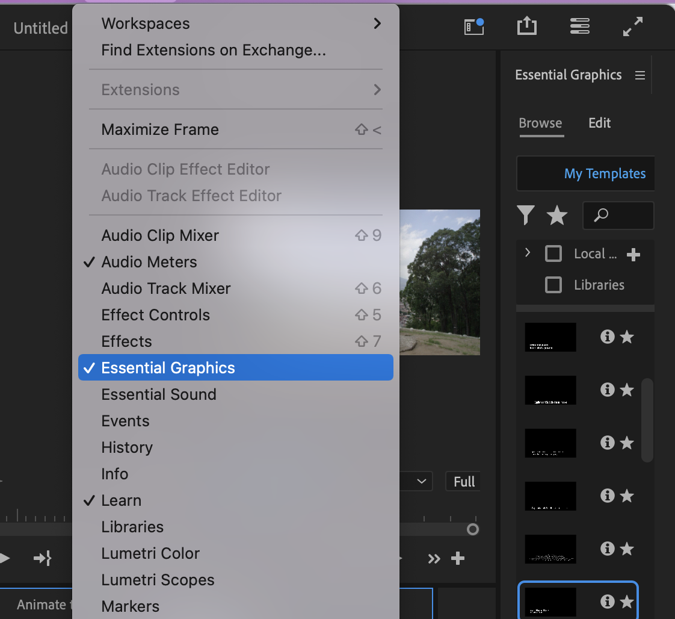675x619 pixels.
Task: Open the workspaces switcher icon
Action: pos(579,26)
